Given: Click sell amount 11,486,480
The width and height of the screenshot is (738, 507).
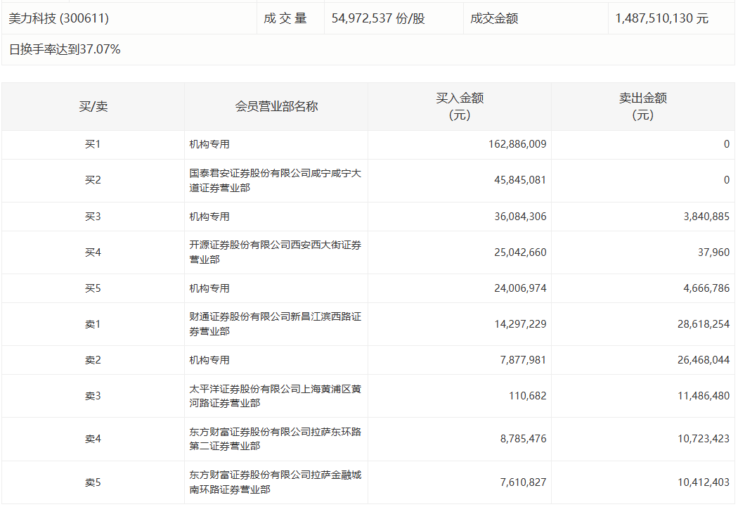Looking at the screenshot, I should coord(704,396).
